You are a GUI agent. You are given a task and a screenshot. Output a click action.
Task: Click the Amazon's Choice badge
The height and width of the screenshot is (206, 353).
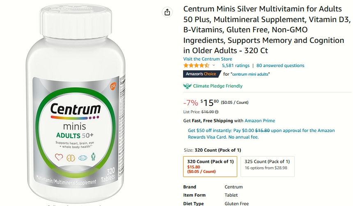pos(202,74)
